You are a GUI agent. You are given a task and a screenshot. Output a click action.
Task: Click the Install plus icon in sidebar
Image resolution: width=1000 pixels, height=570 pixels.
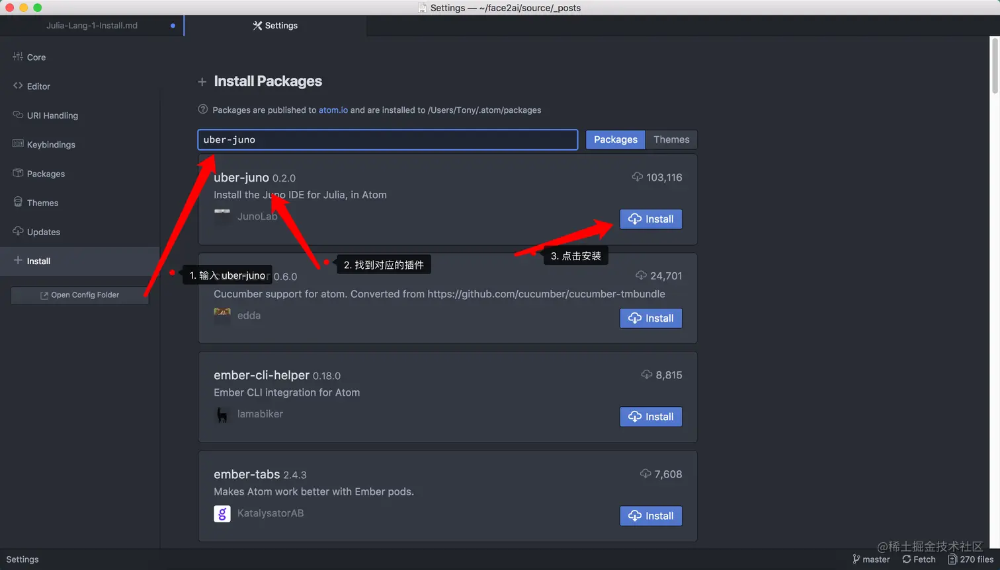(18, 260)
